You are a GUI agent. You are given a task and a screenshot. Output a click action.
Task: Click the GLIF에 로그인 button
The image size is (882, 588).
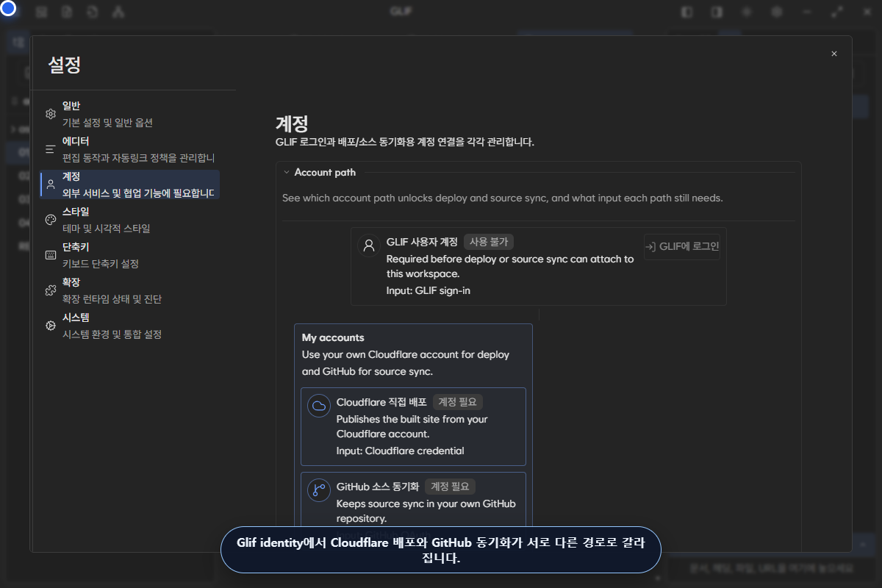682,246
